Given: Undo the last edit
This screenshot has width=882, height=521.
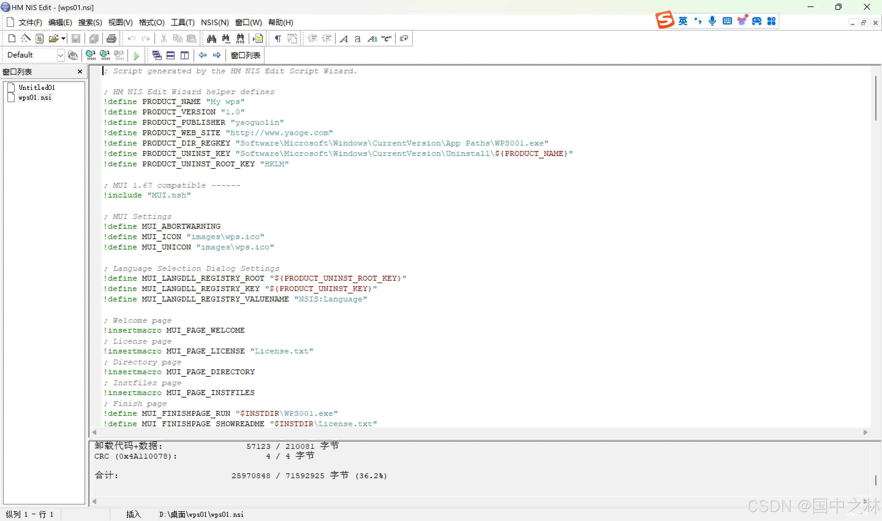Looking at the screenshot, I should 131,38.
